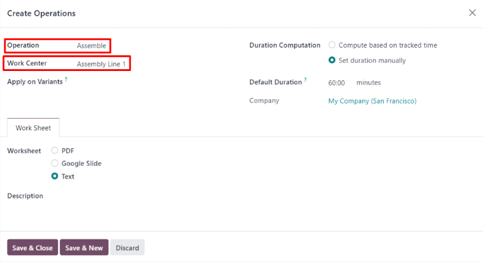
Task: Click the Default Duration help icon
Action: pos(306,80)
